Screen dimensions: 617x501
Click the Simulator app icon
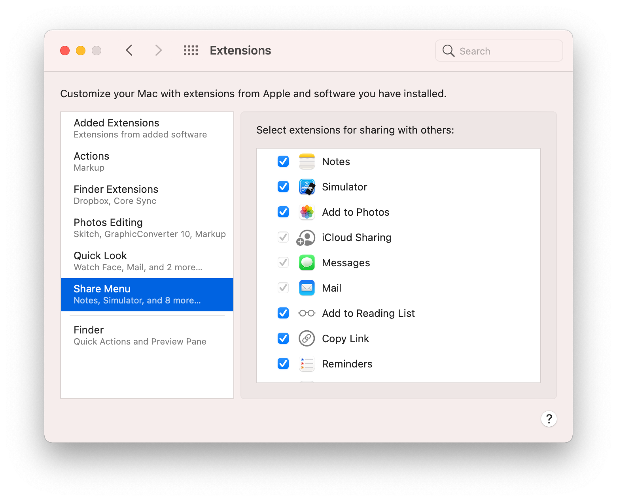(x=307, y=186)
